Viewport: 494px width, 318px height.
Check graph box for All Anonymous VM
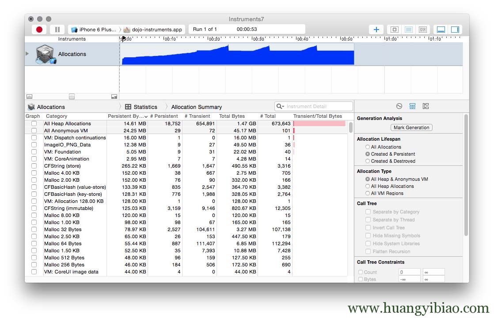[34, 131]
